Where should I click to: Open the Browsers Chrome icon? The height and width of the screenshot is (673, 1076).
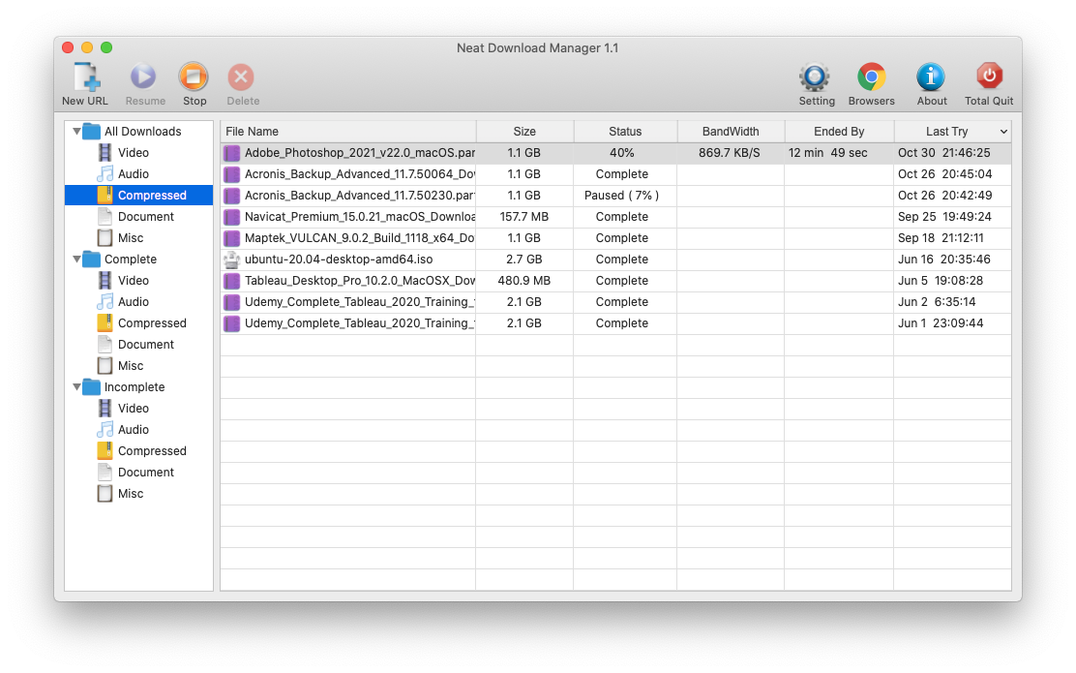[x=871, y=77]
